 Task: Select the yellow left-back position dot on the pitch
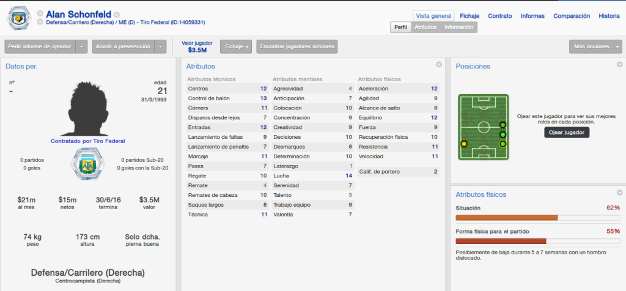point(464,144)
